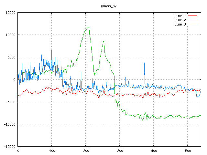Toggle the line 1 legend entry
Viewport: 207px width, 155px height.
[x=180, y=15]
